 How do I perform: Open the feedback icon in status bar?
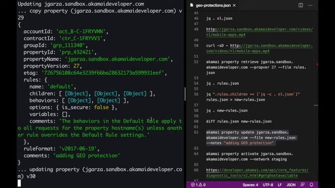coord(303,185)
